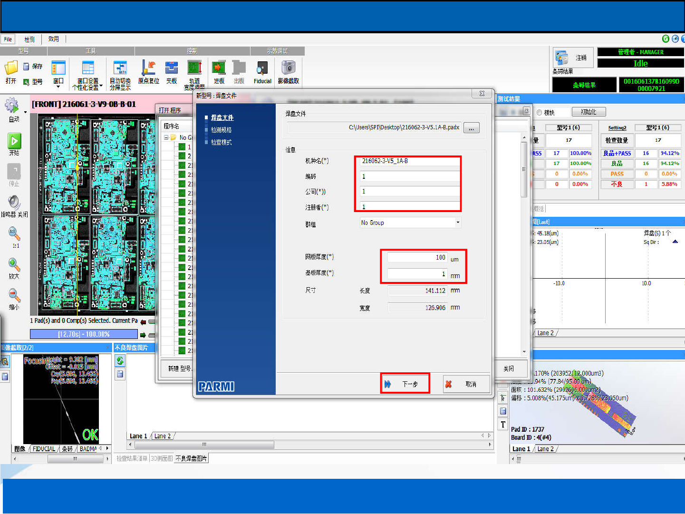The image size is (685, 514).
Task: Click the 夹板 clamp board icon
Action: tap(172, 68)
